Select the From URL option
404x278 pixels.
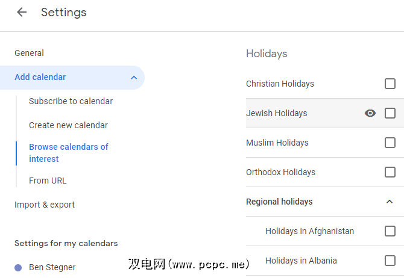48,181
